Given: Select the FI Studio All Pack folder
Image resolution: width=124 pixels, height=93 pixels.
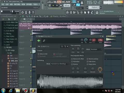Looking at the screenshot, I should point(11,28).
